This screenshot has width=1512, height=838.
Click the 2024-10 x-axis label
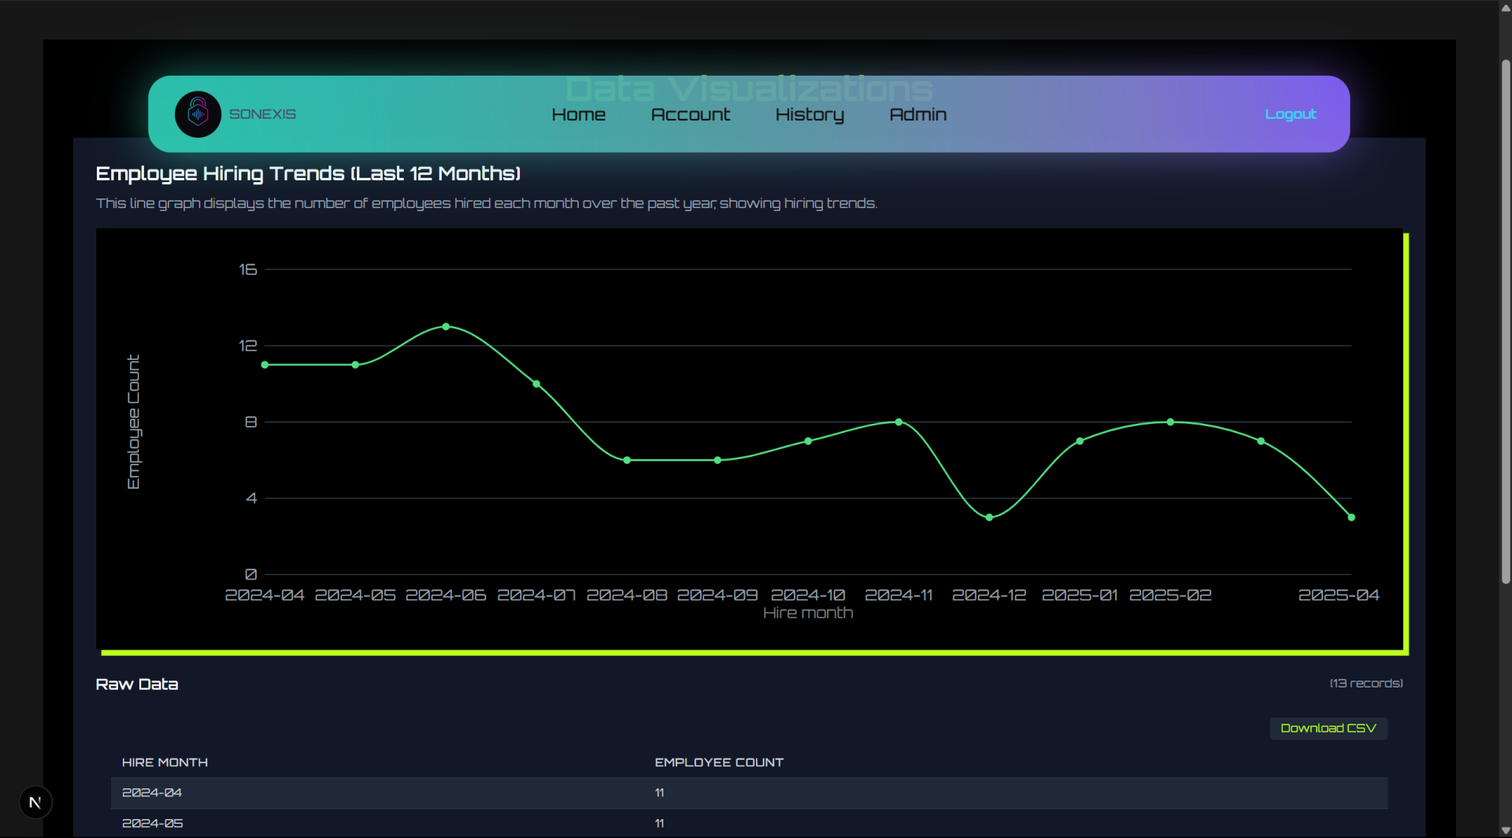click(x=808, y=595)
